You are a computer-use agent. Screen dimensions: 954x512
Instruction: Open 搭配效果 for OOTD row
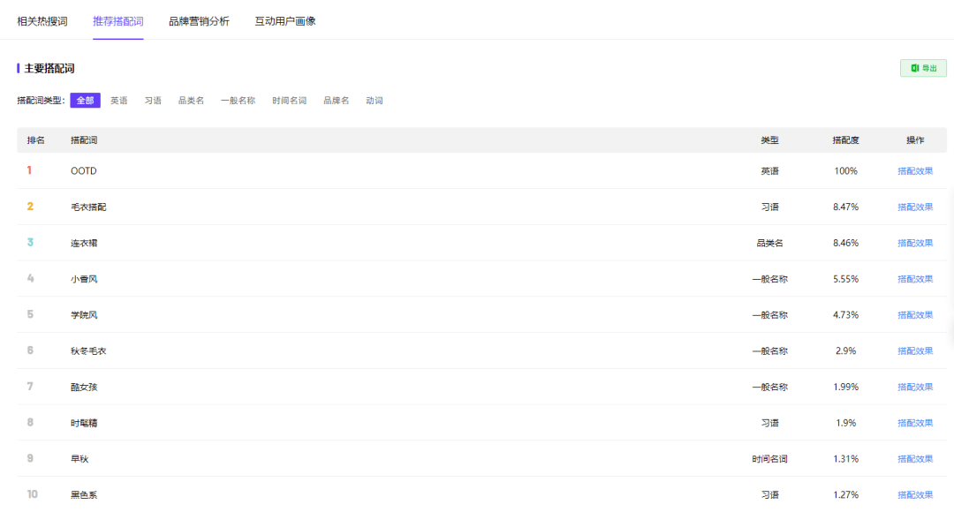pos(915,171)
